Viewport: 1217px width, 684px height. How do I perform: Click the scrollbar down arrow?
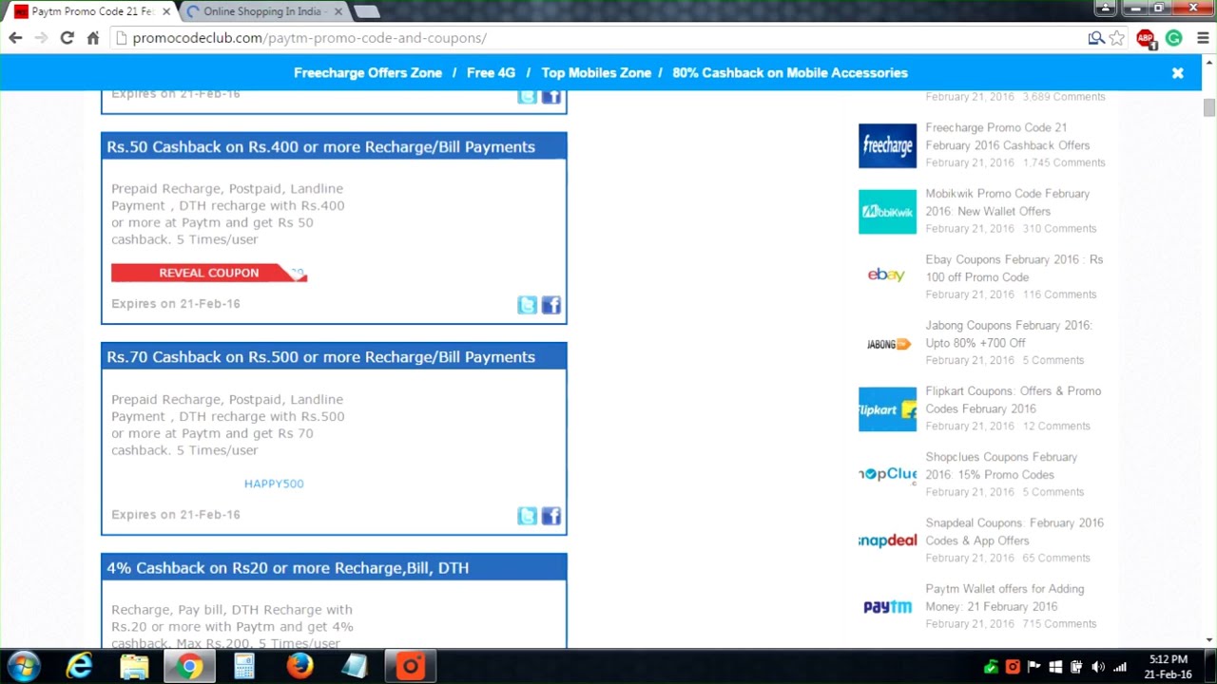point(1208,640)
